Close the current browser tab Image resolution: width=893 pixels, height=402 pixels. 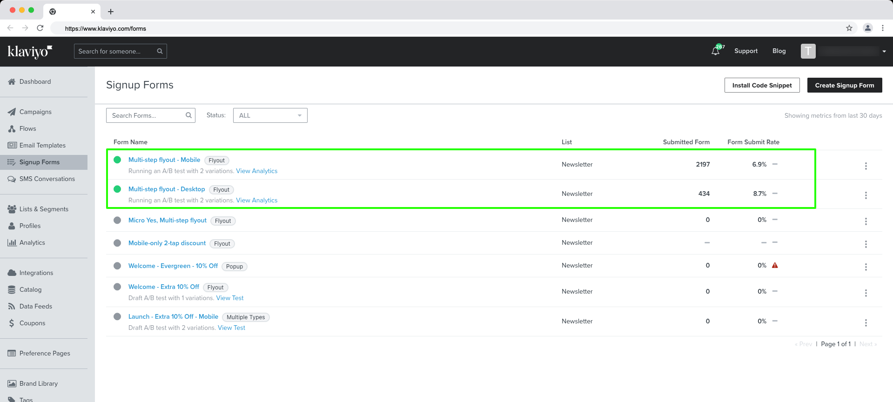(x=93, y=12)
